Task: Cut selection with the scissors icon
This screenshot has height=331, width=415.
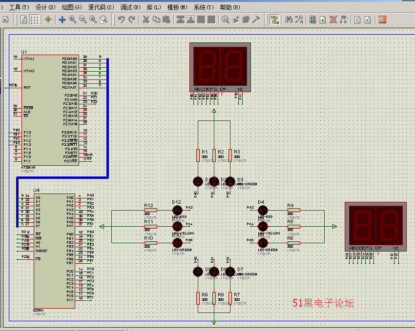Action: pos(146,19)
